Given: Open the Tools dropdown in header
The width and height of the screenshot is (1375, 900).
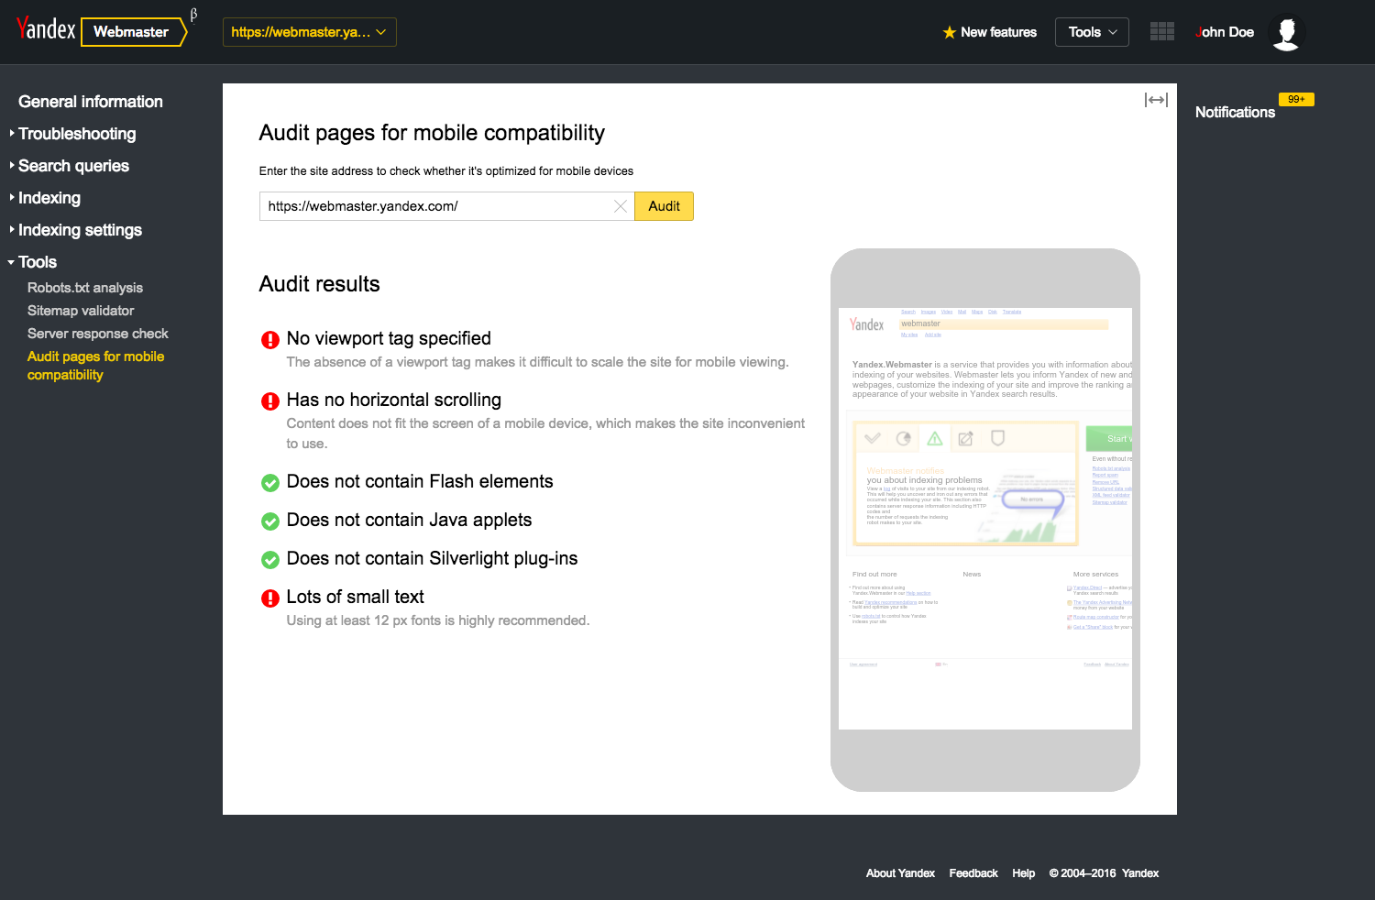Looking at the screenshot, I should point(1092,32).
